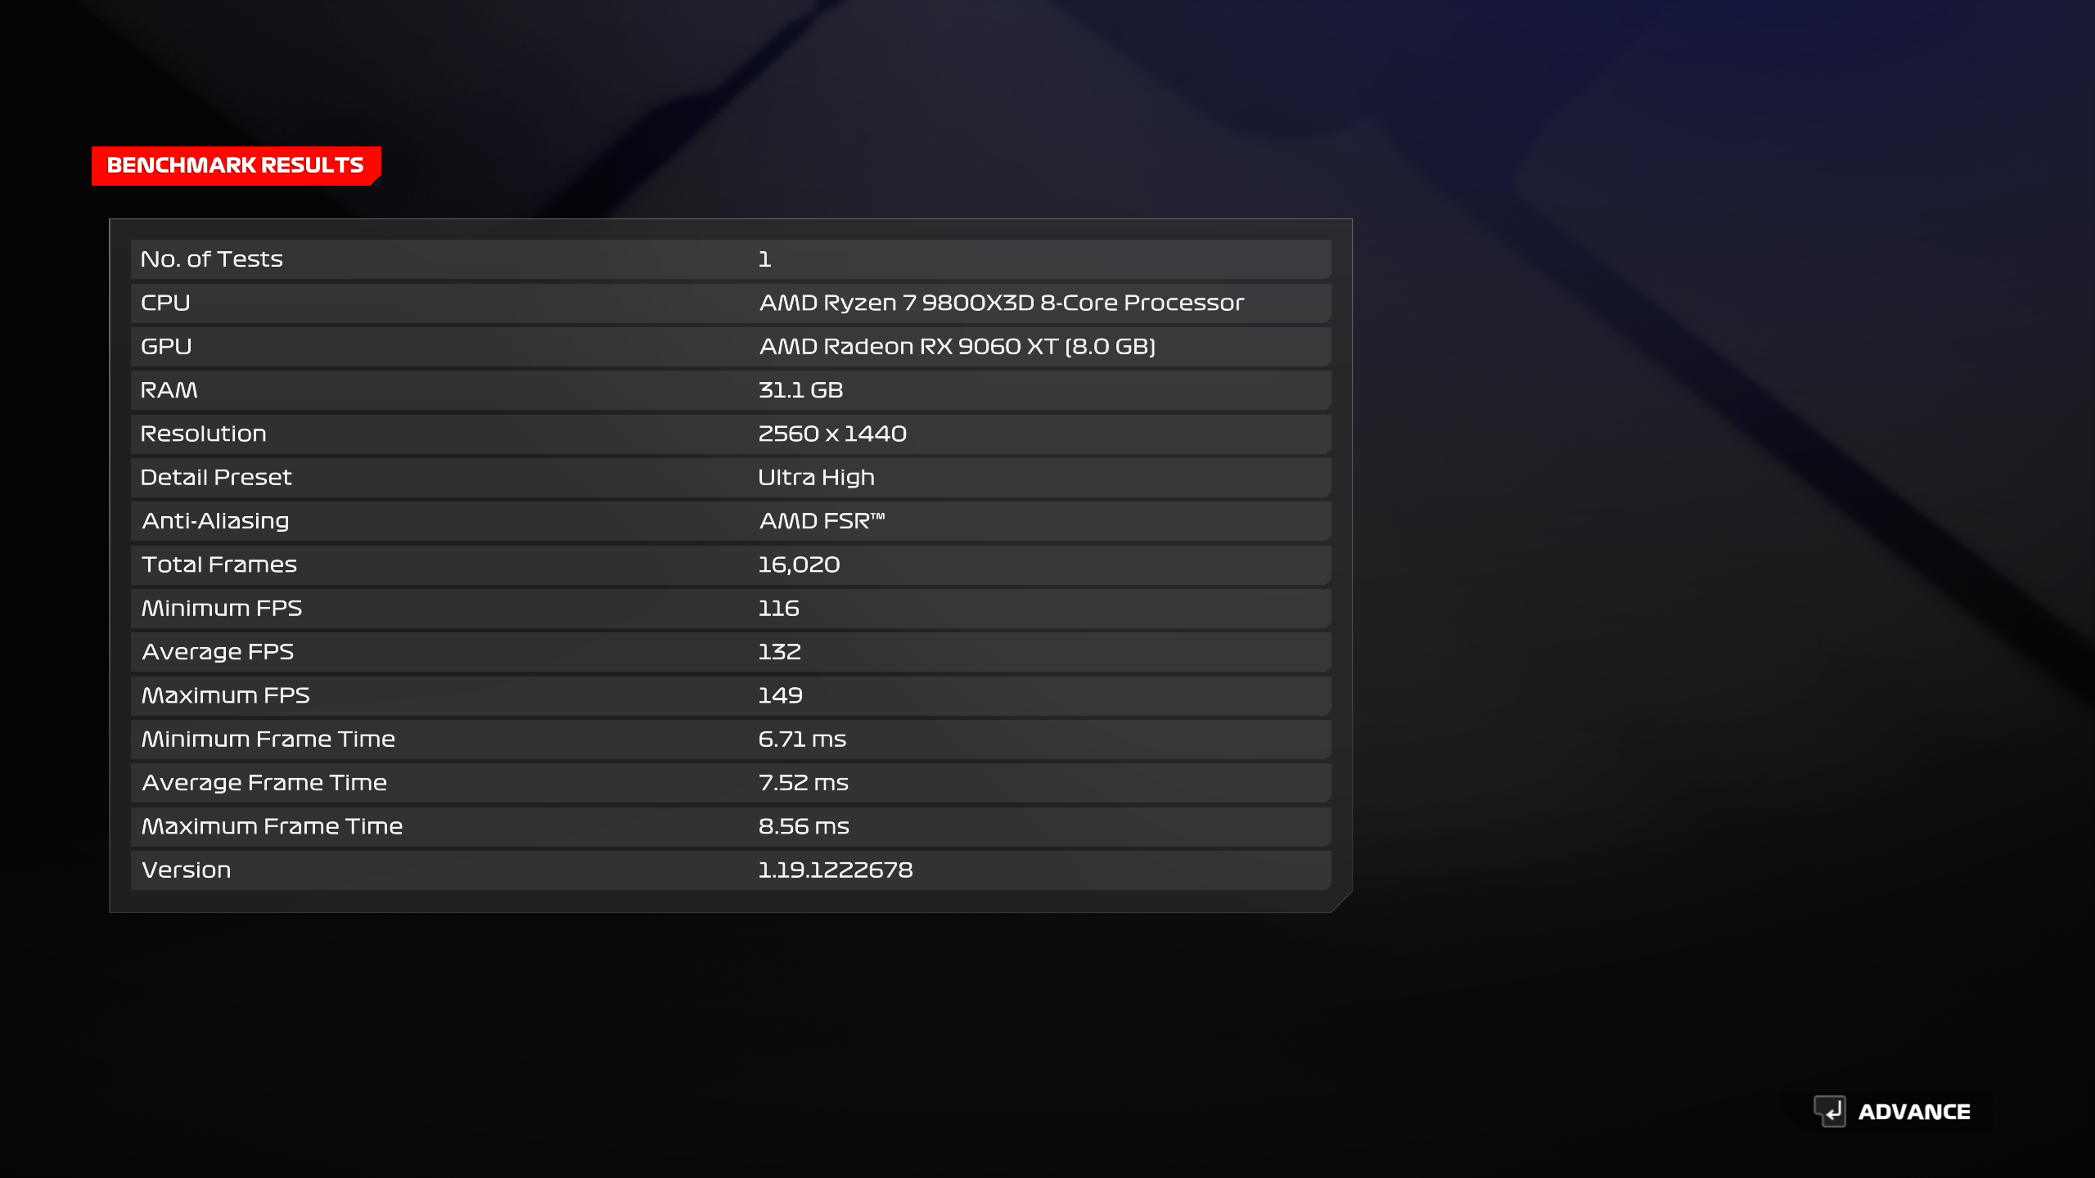Click the Resolution row 2560 x 1440

click(731, 434)
